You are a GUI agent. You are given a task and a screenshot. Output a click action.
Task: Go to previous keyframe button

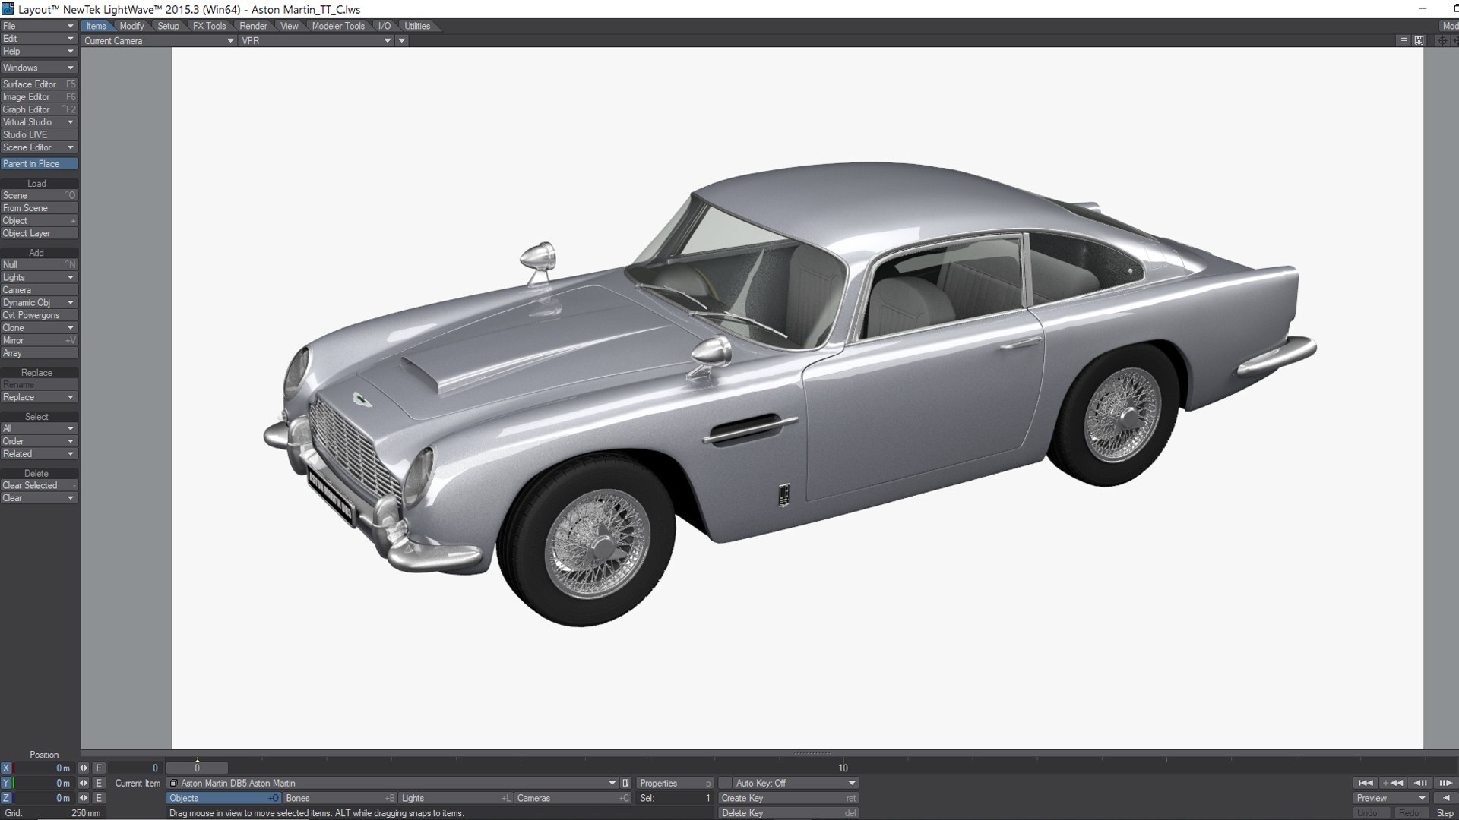(x=1392, y=783)
